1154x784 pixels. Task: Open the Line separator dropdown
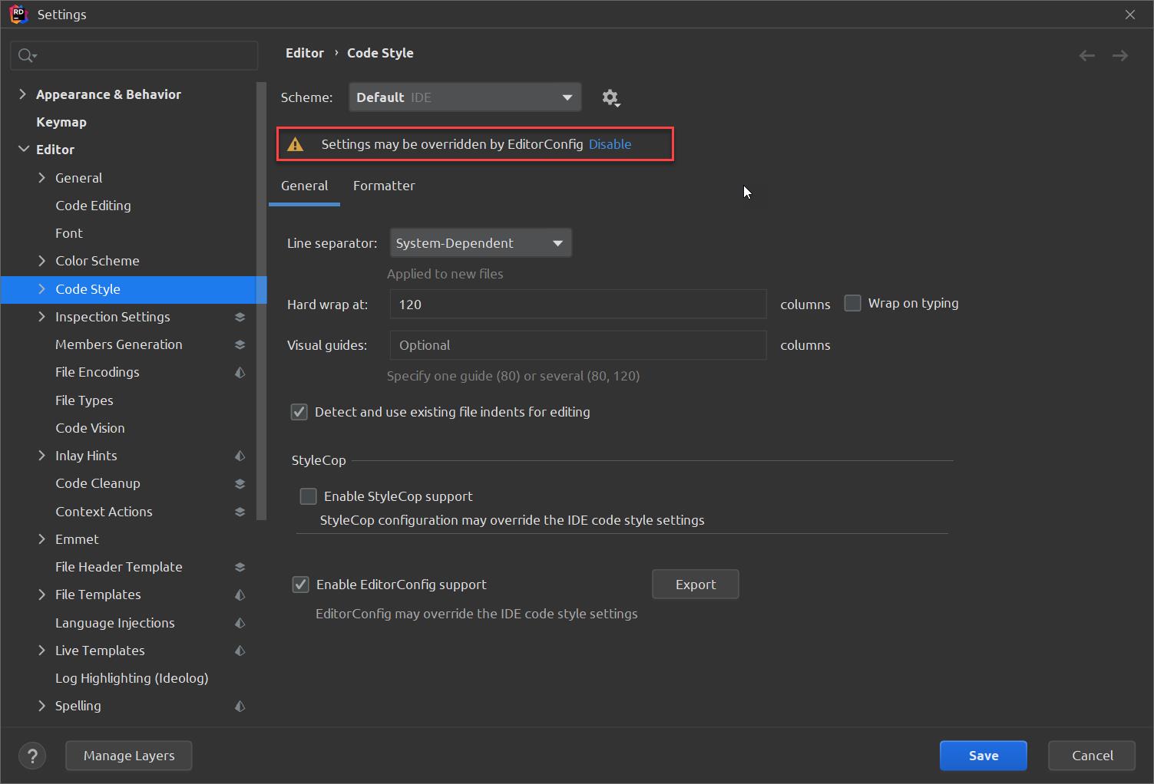pos(481,243)
